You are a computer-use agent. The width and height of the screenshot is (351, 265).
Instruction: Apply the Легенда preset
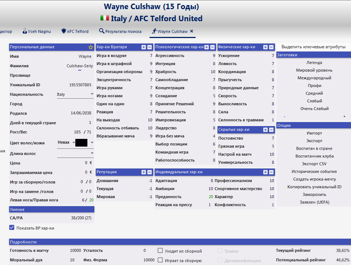coord(314,63)
